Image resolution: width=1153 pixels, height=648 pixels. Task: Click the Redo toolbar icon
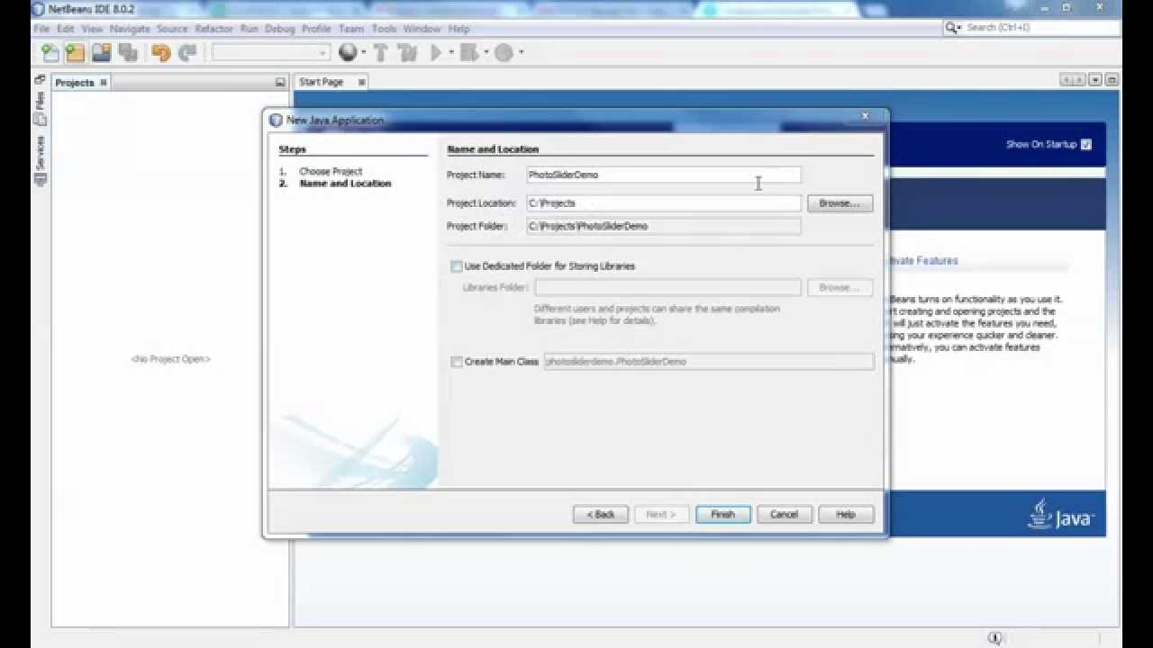pos(187,53)
